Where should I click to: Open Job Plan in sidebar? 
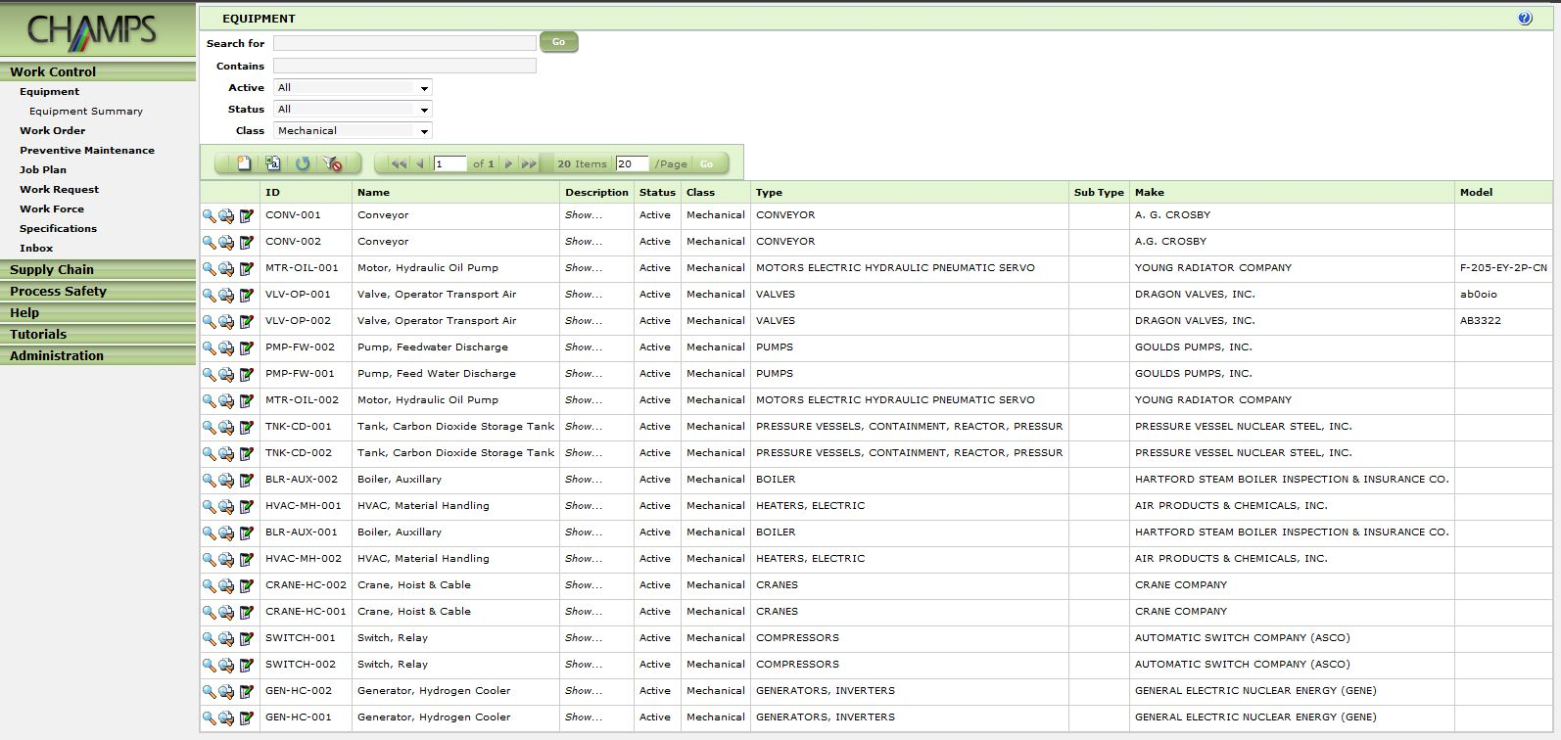coord(43,170)
